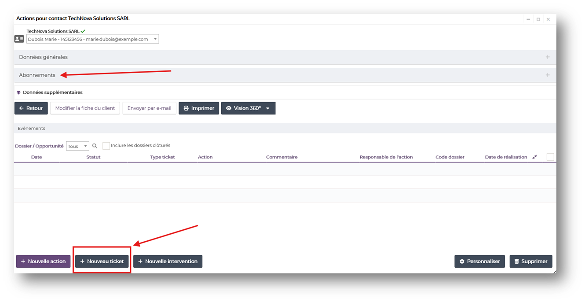Tick the select-all checkbox in table header
The width and height of the screenshot is (585, 302).
(550, 157)
